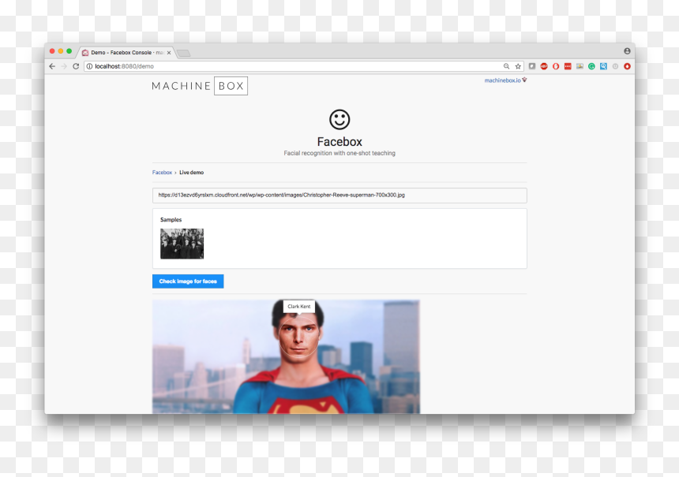Click the detected face circle in image
The image size is (679, 477).
click(298, 337)
